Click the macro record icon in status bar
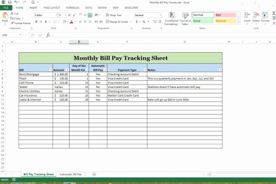 pyautogui.click(x=14, y=180)
